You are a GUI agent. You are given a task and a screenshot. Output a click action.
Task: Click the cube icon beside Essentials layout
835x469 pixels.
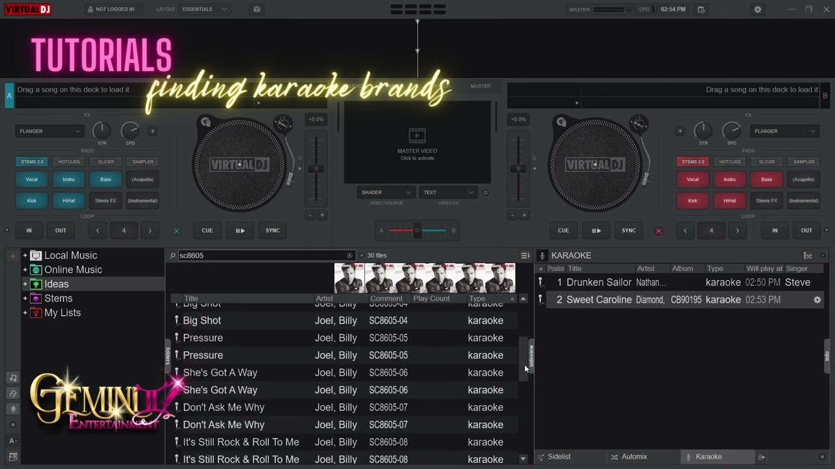257,9
